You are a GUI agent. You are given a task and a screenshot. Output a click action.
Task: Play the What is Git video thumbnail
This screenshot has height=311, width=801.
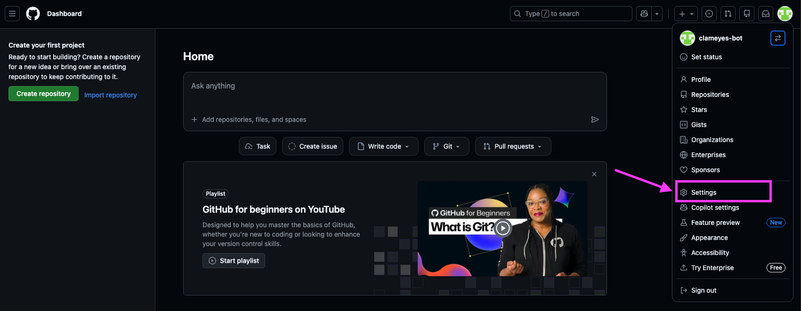coord(502,229)
